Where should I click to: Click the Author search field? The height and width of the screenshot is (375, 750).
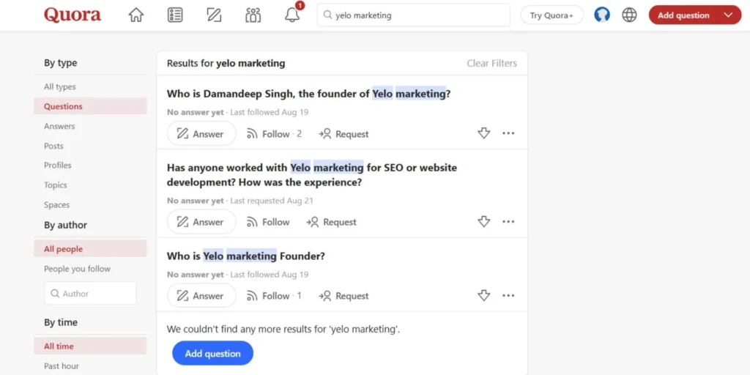tap(90, 294)
